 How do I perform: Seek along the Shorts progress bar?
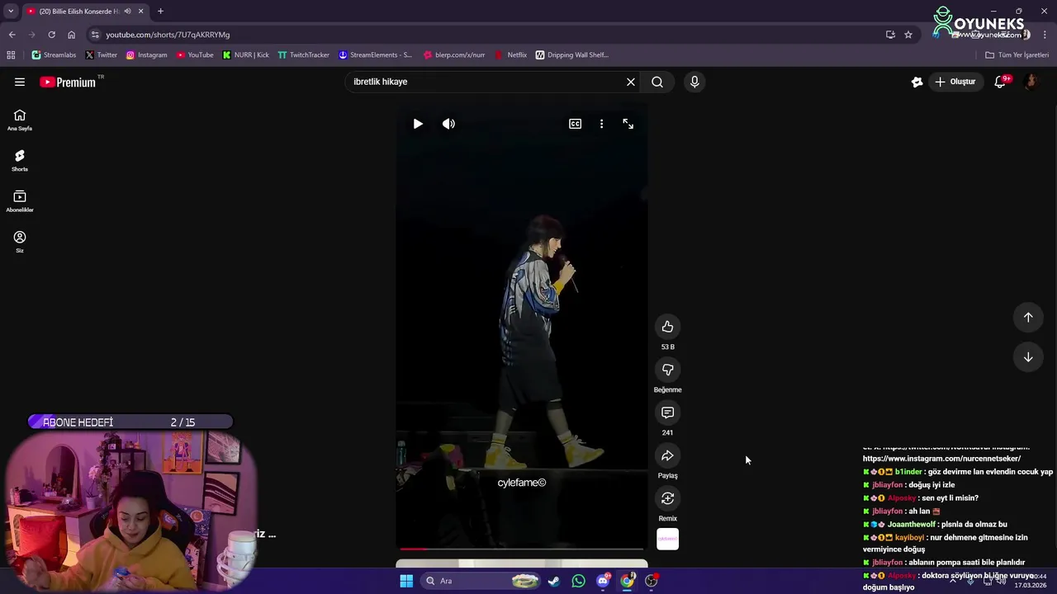(521, 549)
